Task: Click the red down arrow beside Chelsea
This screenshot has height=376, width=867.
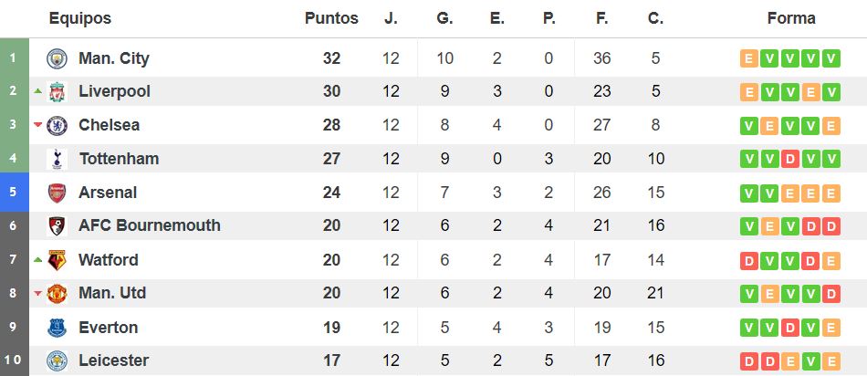Action: tap(37, 125)
